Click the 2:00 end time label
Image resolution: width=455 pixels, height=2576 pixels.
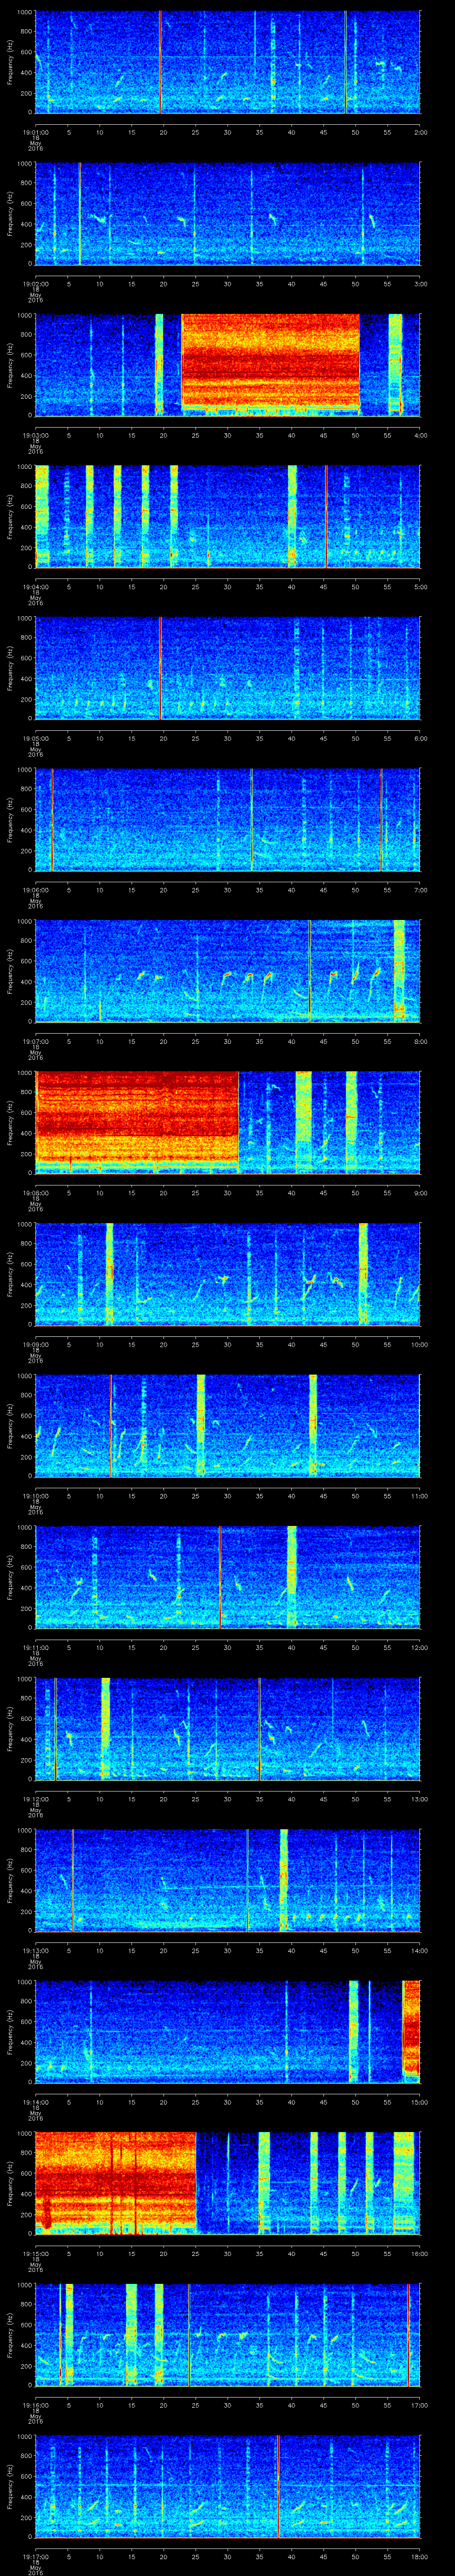[420, 132]
